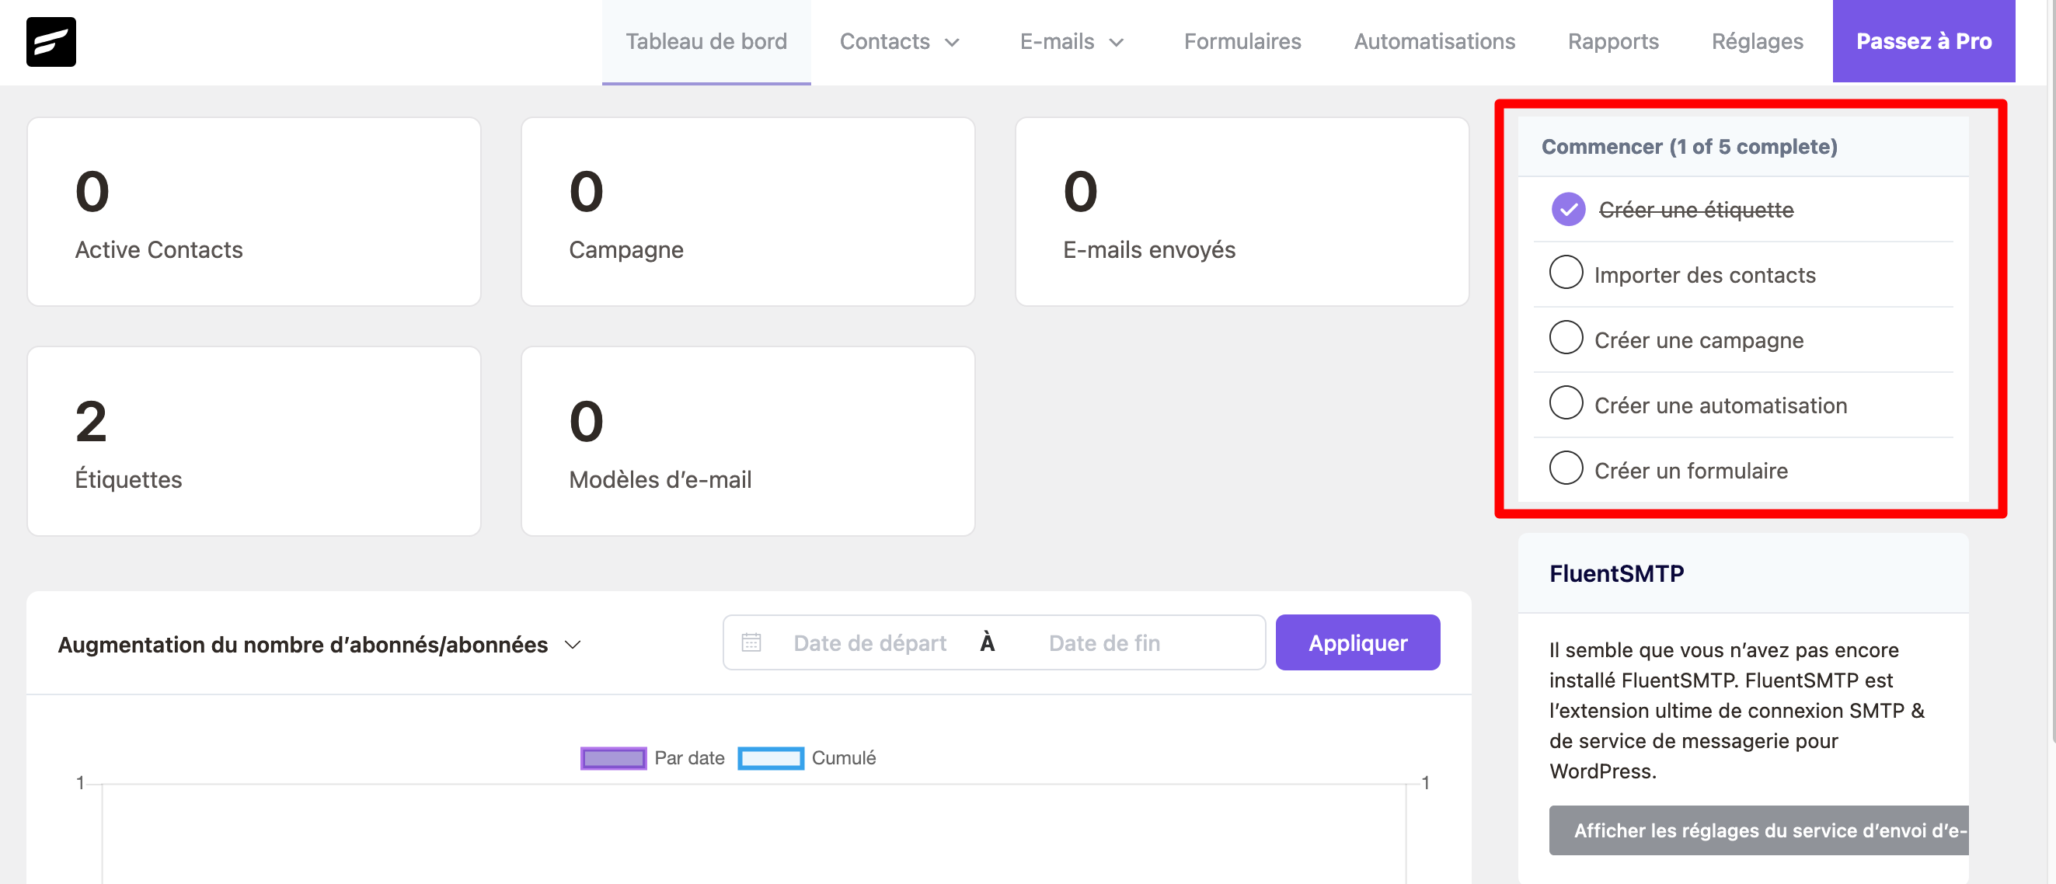Mark Créer une automatisation as done
The width and height of the screenshot is (2056, 884).
[x=1566, y=402]
